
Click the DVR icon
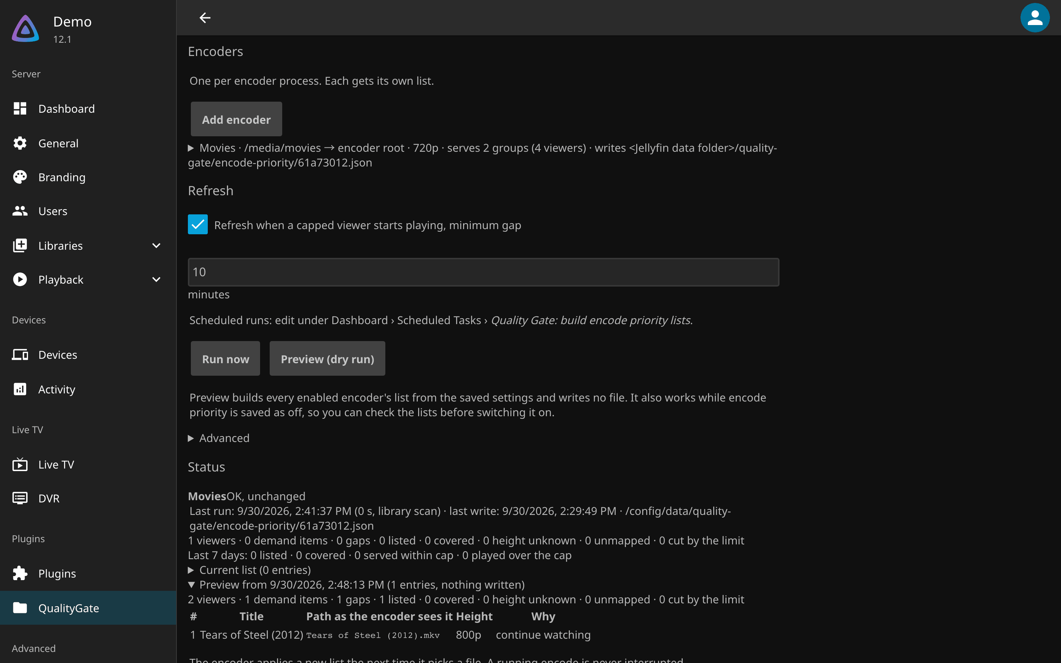pyautogui.click(x=20, y=498)
